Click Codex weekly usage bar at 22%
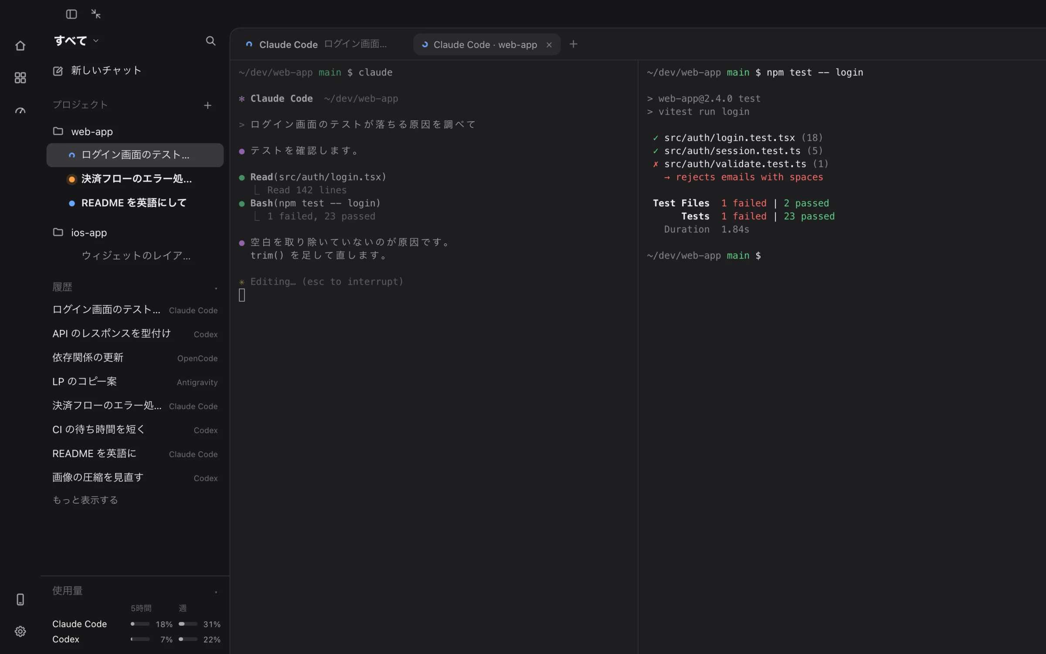 pos(188,639)
